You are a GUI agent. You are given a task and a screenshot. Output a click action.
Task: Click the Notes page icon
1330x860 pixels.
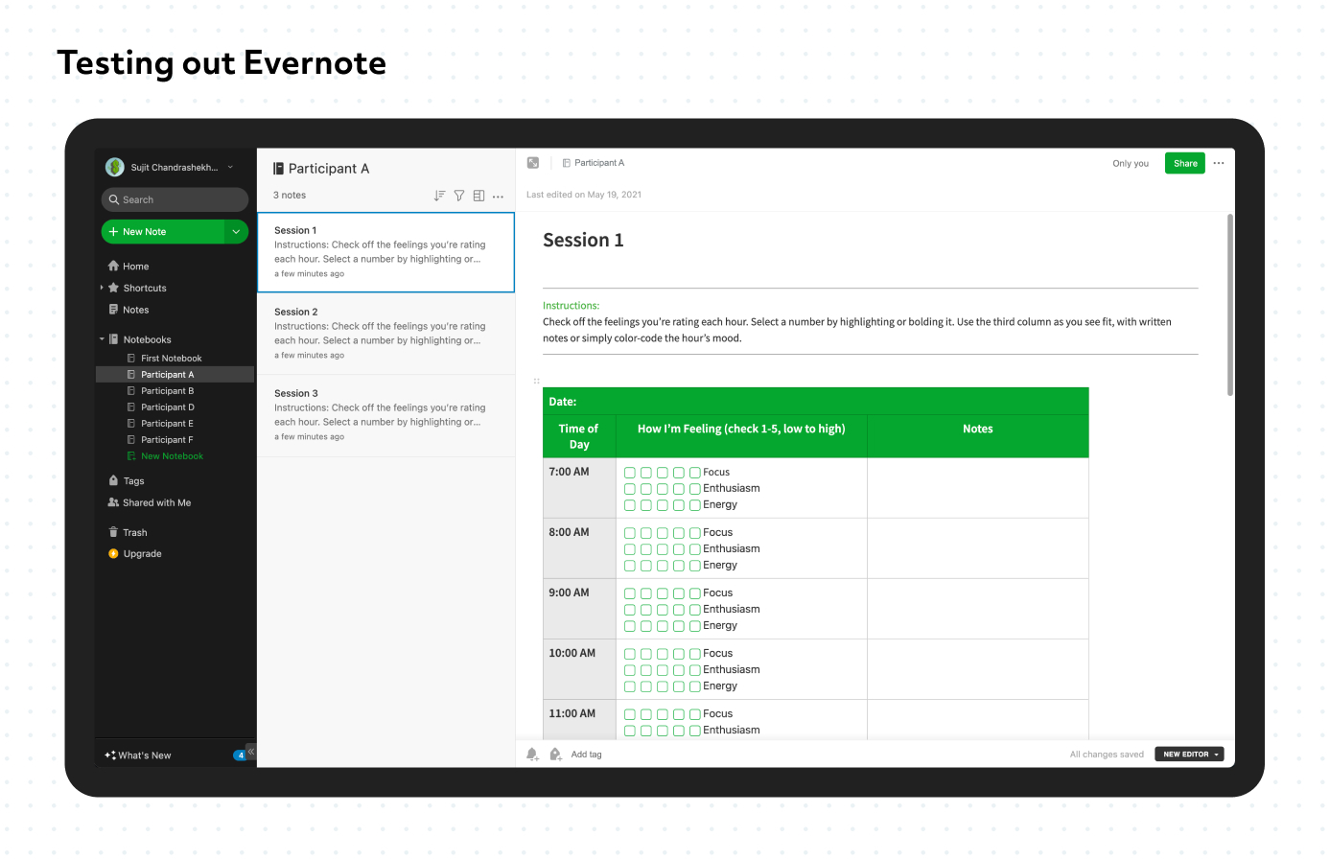113,310
